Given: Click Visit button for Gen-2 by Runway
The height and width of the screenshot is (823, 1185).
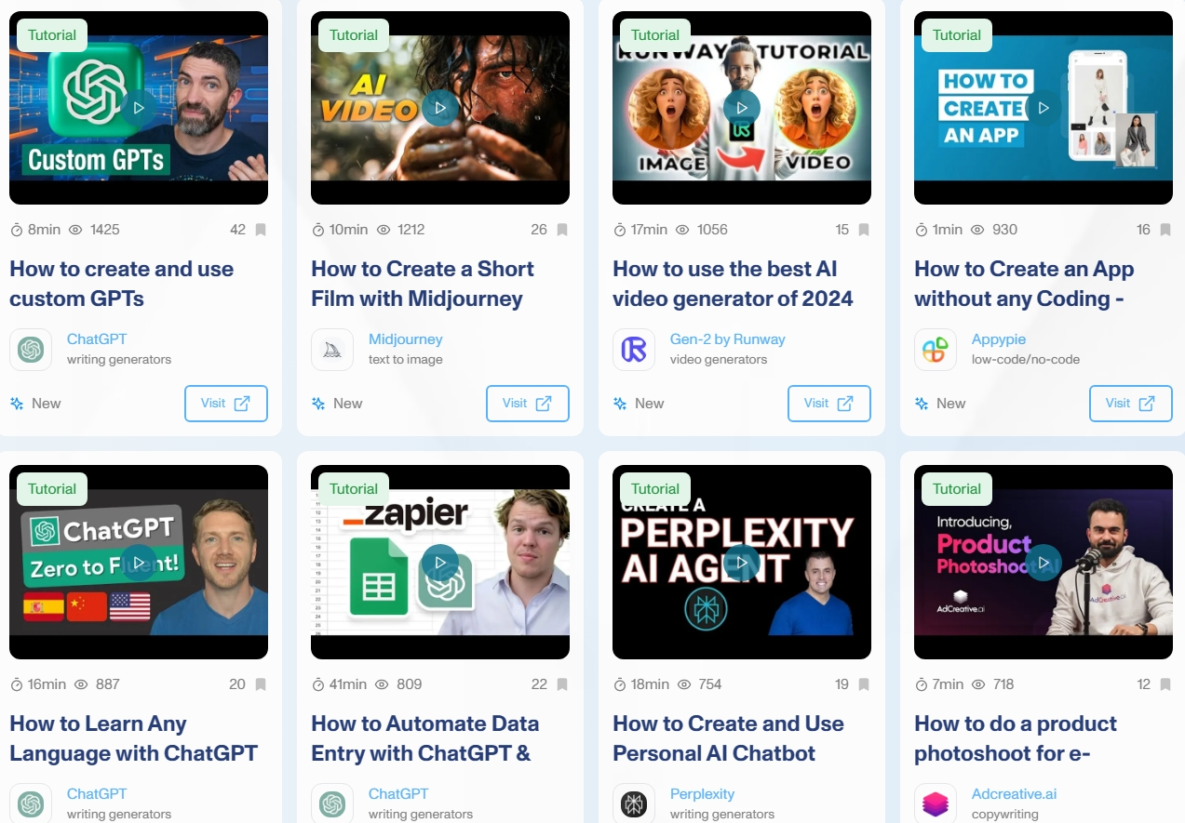Looking at the screenshot, I should pos(829,404).
